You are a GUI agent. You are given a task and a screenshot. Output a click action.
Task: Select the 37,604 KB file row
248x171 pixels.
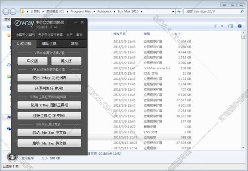(140, 143)
